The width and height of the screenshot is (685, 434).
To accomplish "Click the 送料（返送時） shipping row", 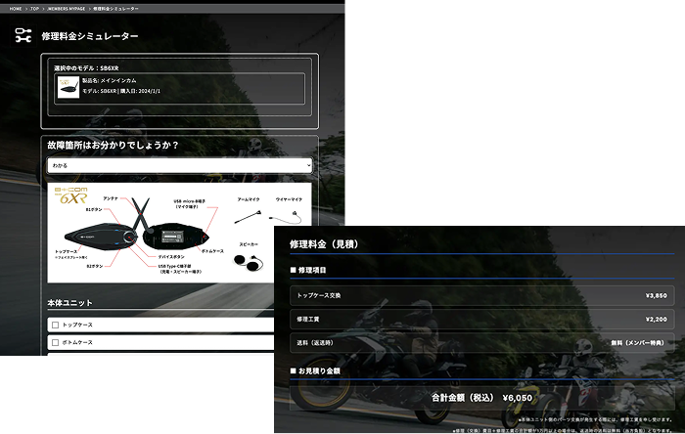I will [481, 343].
